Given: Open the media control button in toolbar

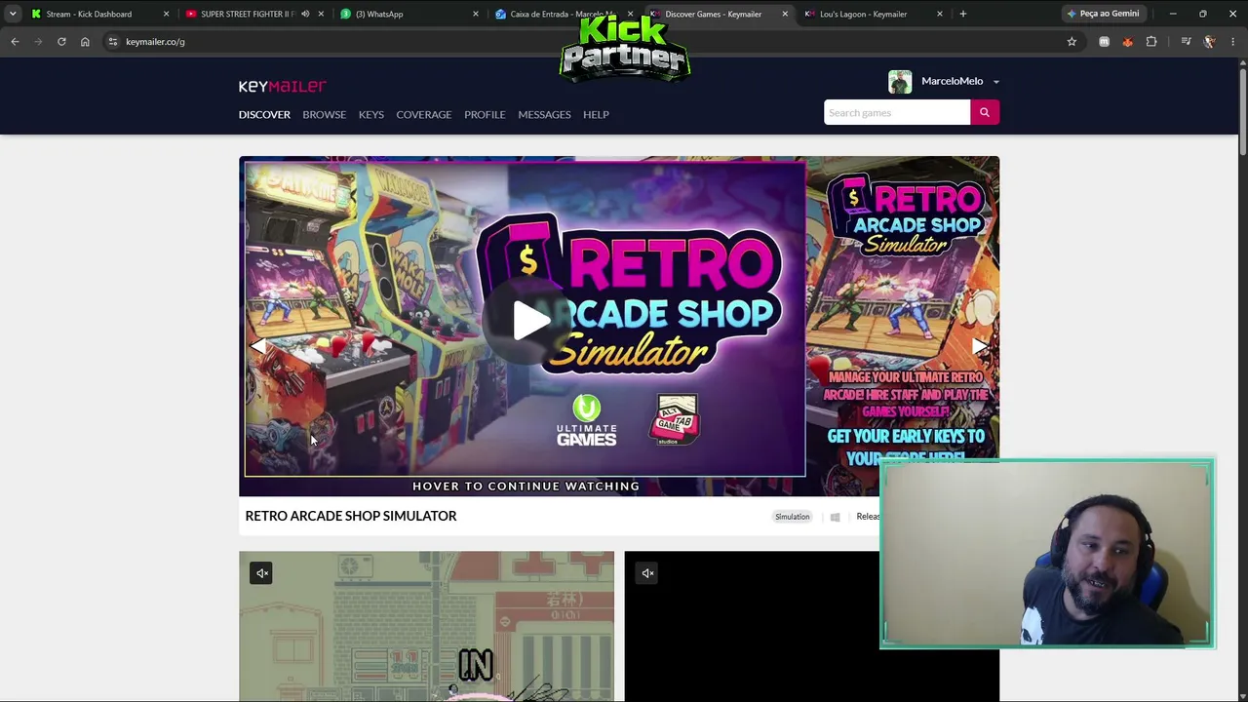Looking at the screenshot, I should (x=1186, y=42).
